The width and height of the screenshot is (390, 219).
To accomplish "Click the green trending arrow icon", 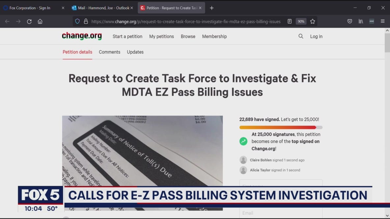I will click(243, 141).
